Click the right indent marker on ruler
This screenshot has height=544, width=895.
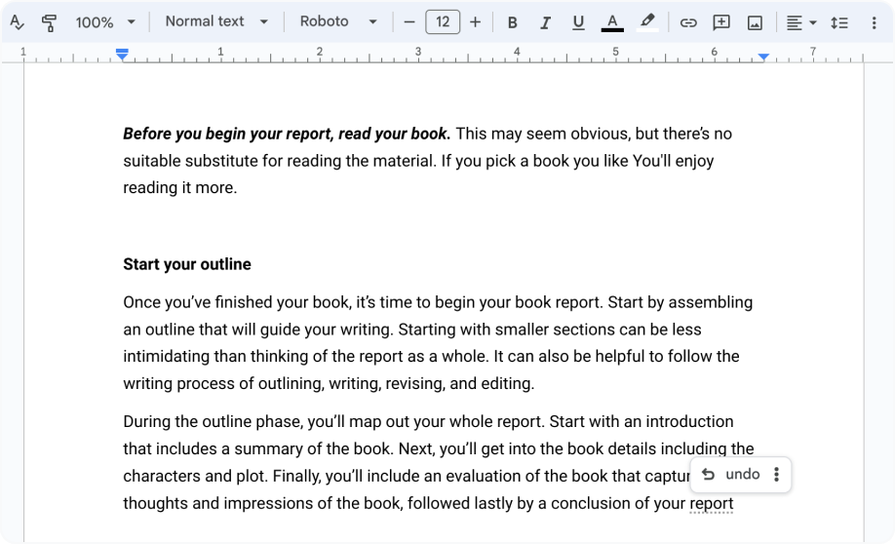763,57
